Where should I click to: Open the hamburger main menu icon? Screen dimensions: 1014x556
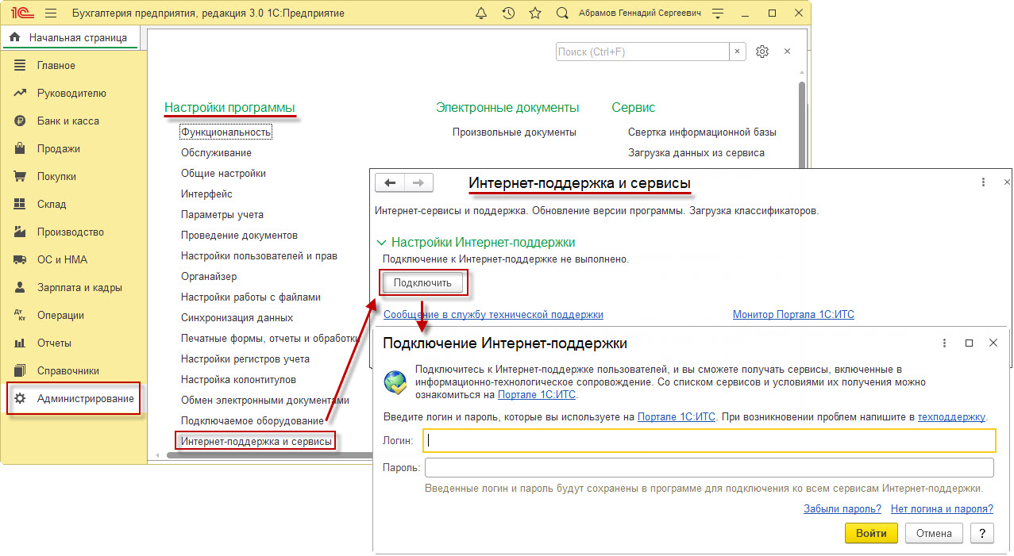click(51, 13)
